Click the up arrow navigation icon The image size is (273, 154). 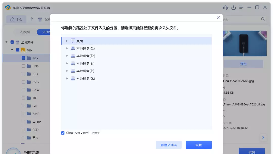pos(32,19)
